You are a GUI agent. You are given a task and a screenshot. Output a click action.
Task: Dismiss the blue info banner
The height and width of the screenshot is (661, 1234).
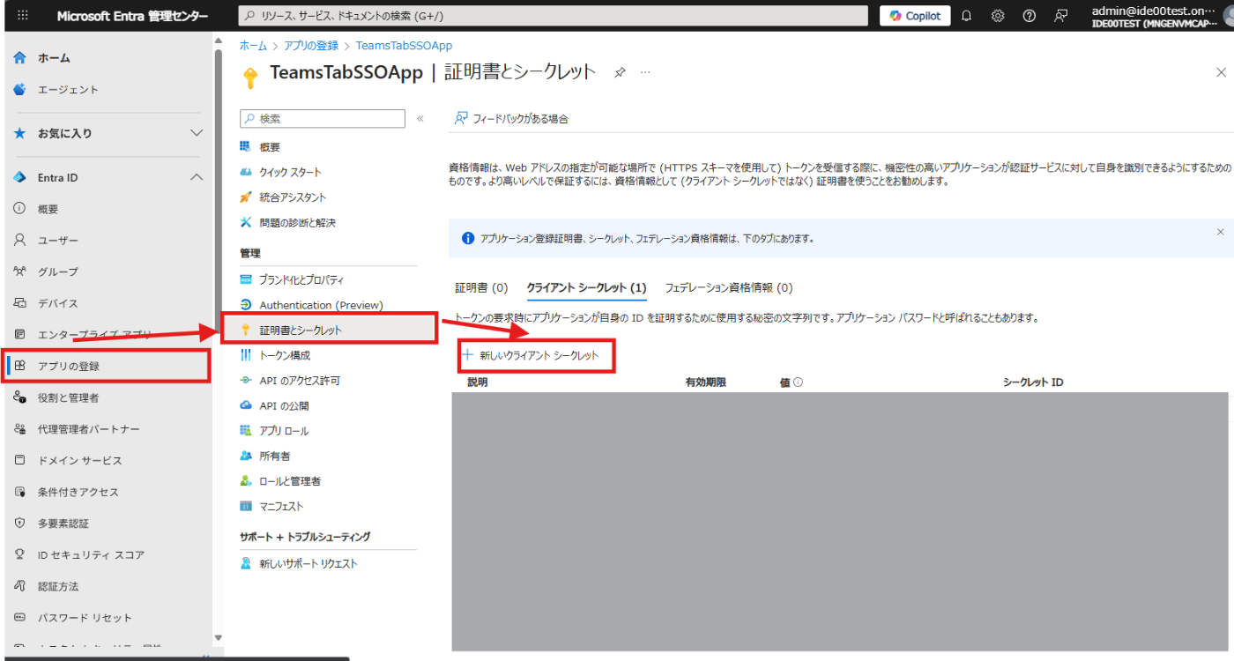point(1220,232)
